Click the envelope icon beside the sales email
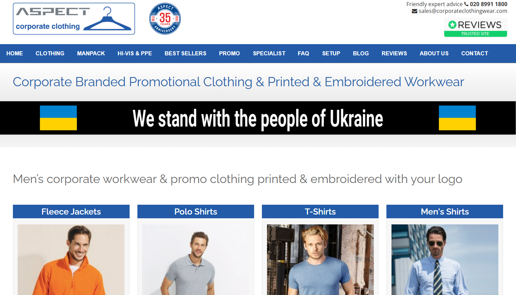Viewport: 516px width, 295px height. pos(415,11)
